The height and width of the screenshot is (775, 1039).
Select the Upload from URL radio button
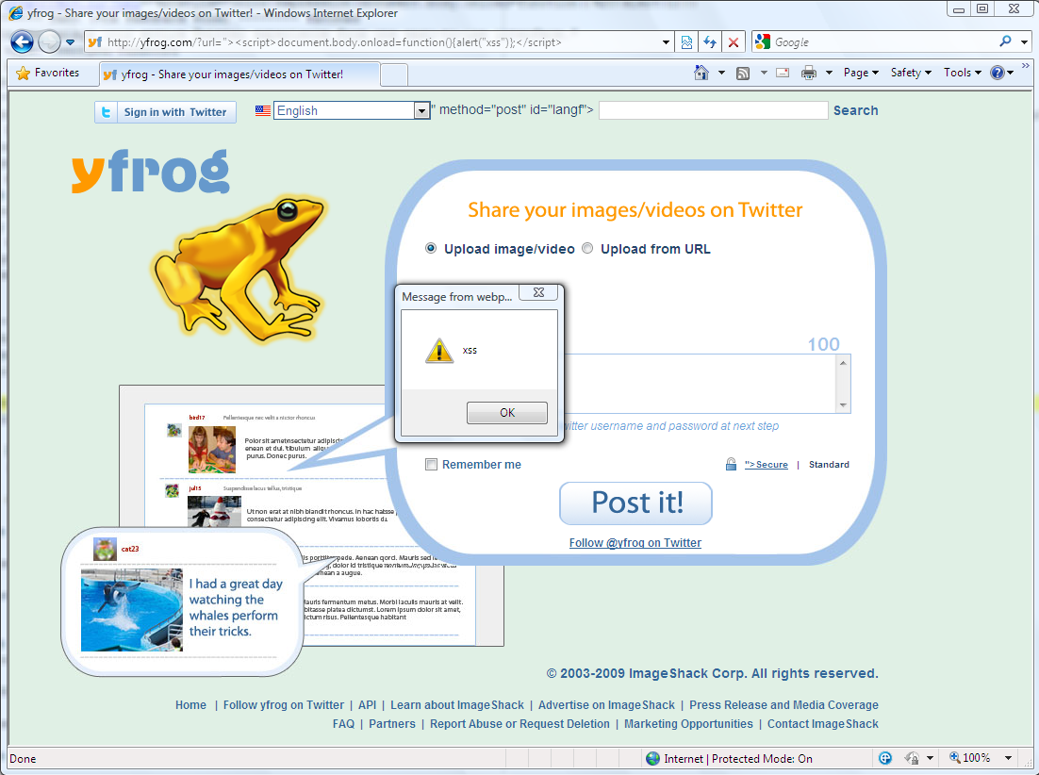click(587, 248)
